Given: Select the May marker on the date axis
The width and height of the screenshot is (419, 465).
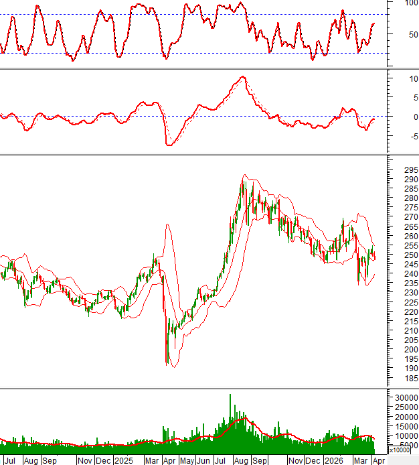Looking at the screenshot, I should pos(187,461).
